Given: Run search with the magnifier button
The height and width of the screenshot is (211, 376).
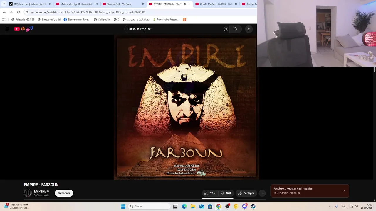Looking at the screenshot, I should 236,29.
